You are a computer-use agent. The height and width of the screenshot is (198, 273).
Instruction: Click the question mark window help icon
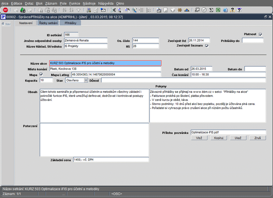click(240, 10)
